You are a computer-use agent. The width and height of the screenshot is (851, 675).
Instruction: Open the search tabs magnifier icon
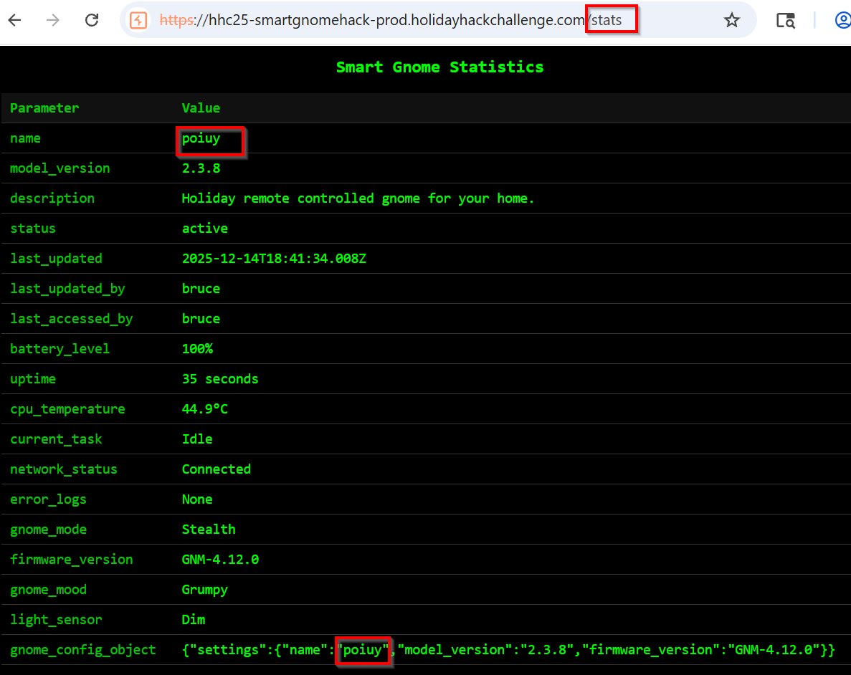786,21
